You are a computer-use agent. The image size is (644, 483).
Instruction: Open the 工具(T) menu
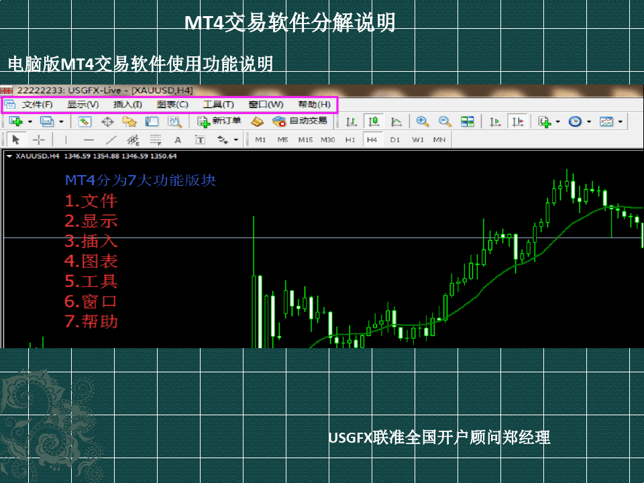coord(219,105)
